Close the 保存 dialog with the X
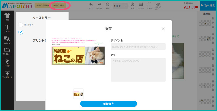 [x=163, y=29]
